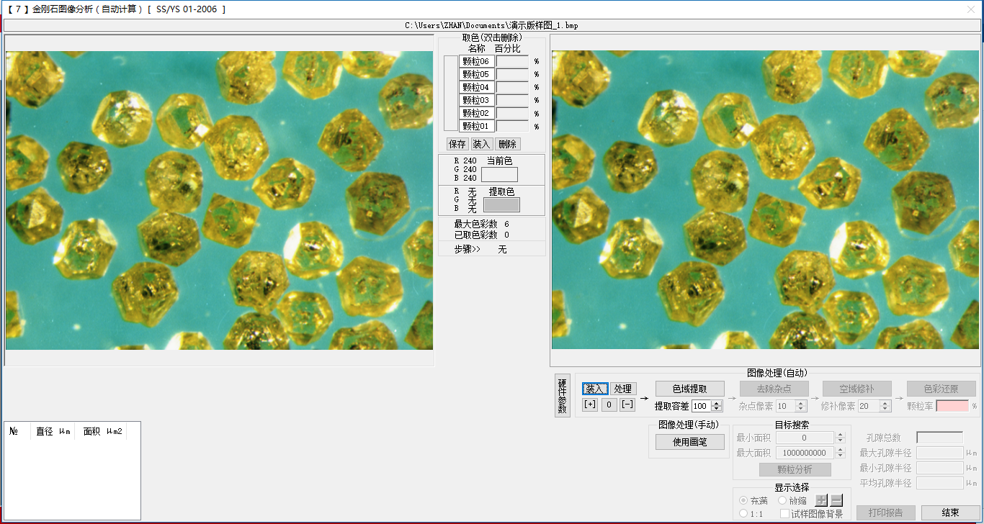The width and height of the screenshot is (984, 524).
Task: Select the 颗粒01 name field
Action: coord(476,126)
